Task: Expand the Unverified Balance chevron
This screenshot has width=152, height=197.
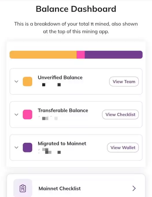Action: click(17, 81)
